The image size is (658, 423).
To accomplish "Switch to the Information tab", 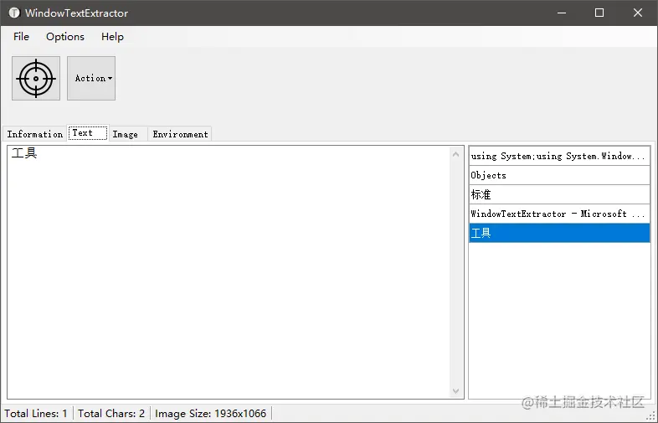I will click(x=35, y=134).
